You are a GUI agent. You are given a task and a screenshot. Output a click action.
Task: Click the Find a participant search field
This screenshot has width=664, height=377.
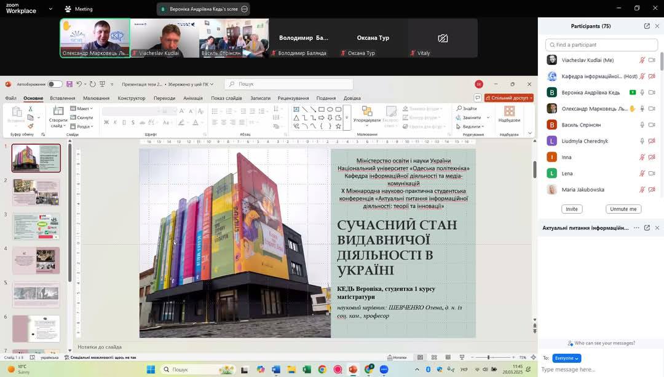pos(601,45)
